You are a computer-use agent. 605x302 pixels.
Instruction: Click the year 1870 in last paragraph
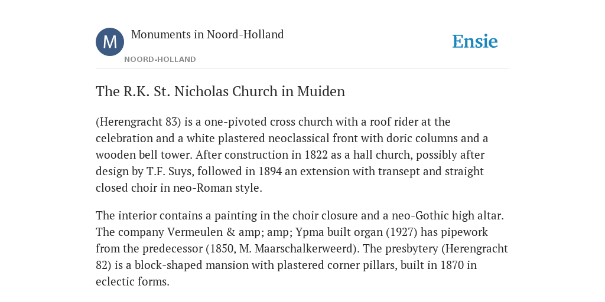[x=452, y=265]
